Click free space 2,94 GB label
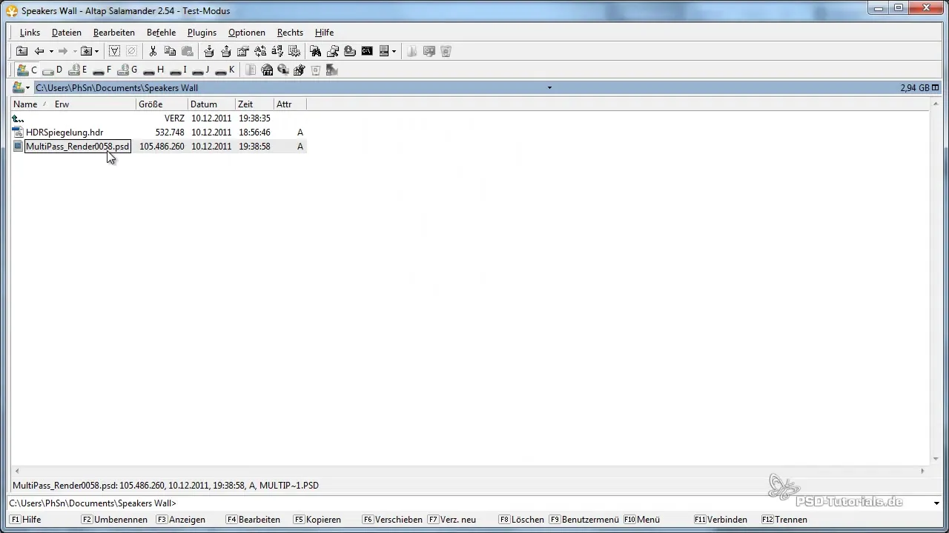Screen dimensions: 949x533 point(914,87)
